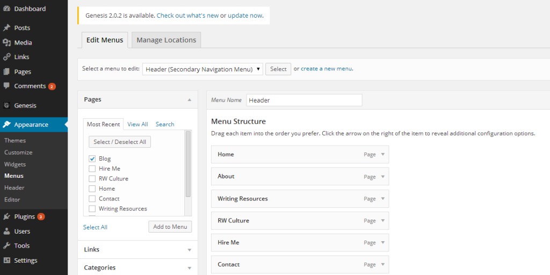This screenshot has width=550, height=275.
Task: Tick the RW Culture checkbox
Action: (x=92, y=179)
